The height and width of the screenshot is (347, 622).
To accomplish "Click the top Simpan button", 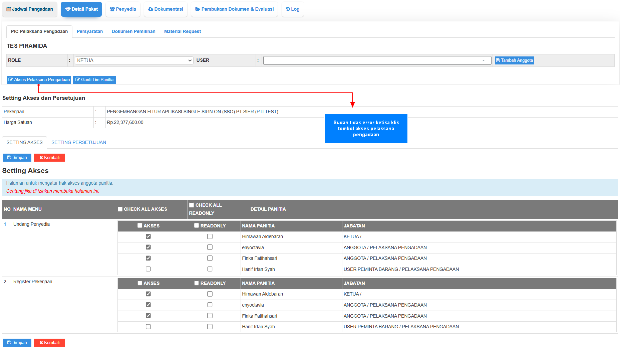I will pyautogui.click(x=17, y=158).
